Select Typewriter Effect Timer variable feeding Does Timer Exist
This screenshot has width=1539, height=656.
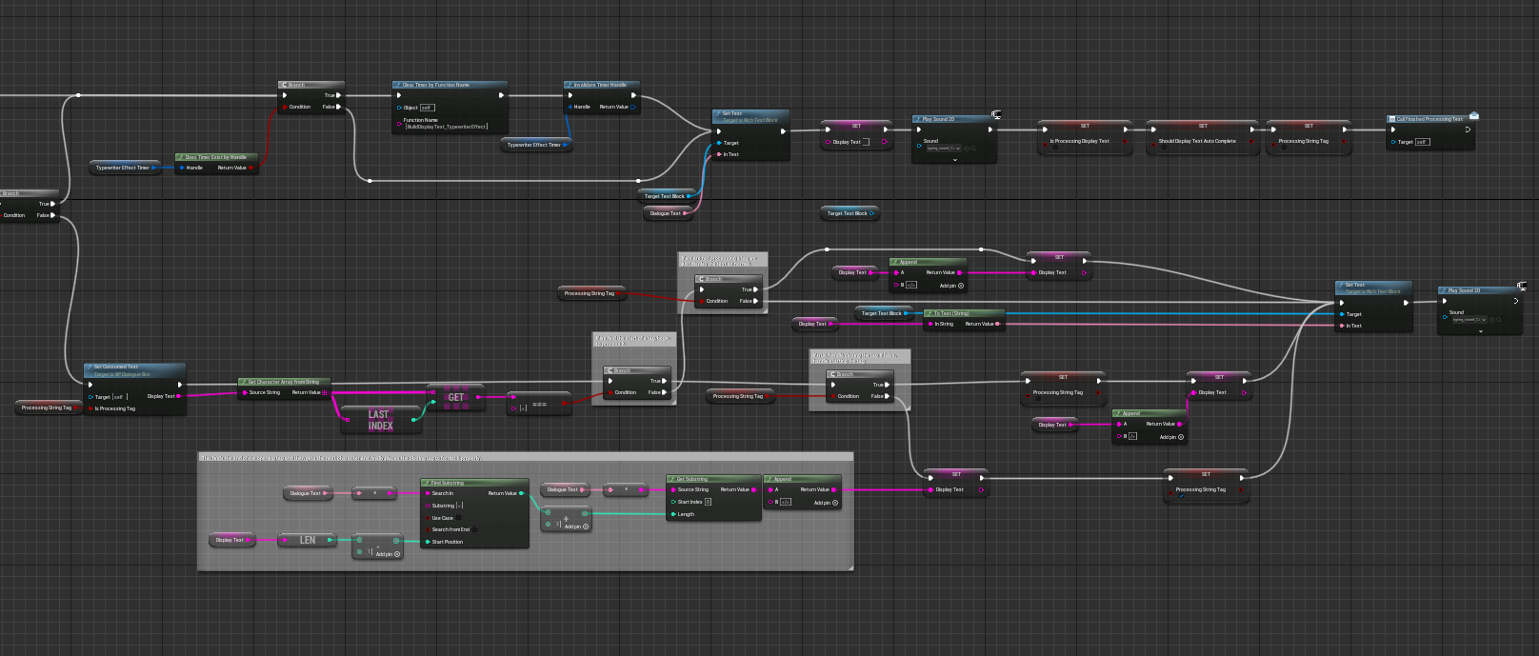[126, 168]
